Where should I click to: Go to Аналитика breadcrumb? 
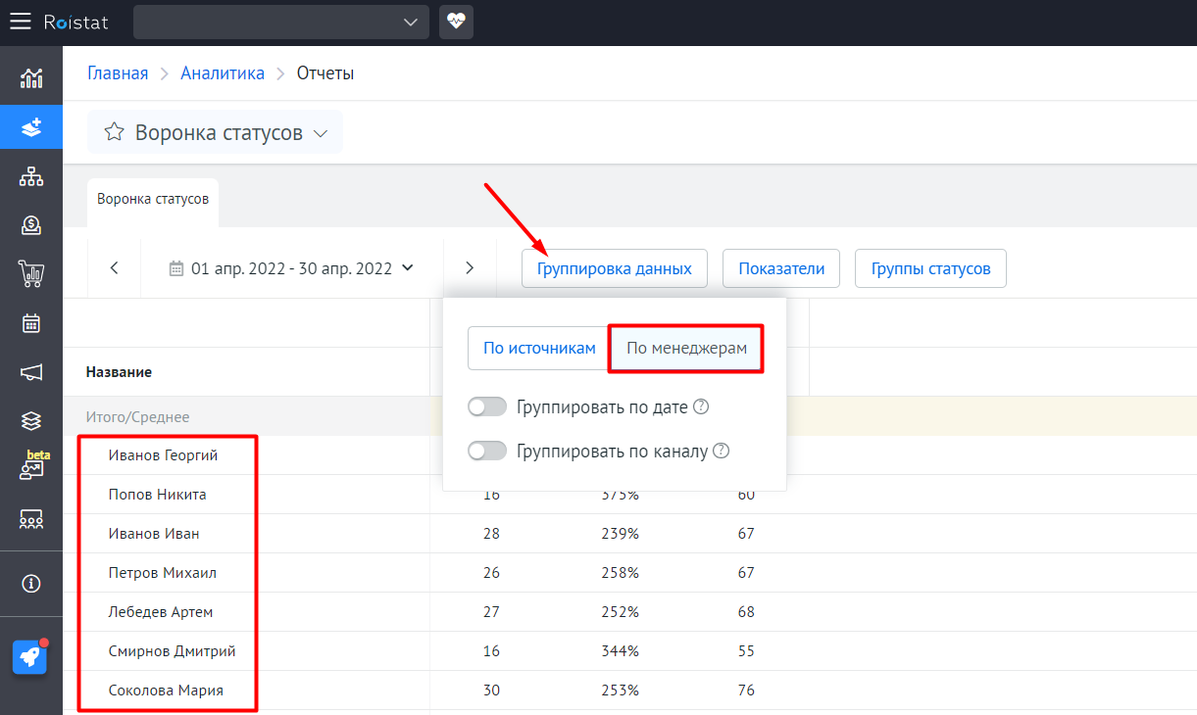pos(223,73)
